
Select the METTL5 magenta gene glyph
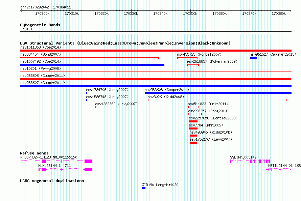point(279,169)
